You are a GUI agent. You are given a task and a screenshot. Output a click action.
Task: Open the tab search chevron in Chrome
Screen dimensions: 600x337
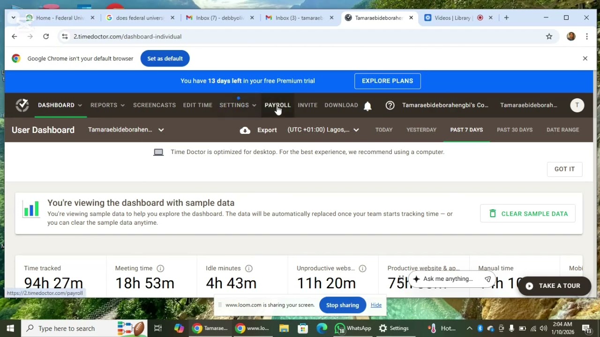14,18
